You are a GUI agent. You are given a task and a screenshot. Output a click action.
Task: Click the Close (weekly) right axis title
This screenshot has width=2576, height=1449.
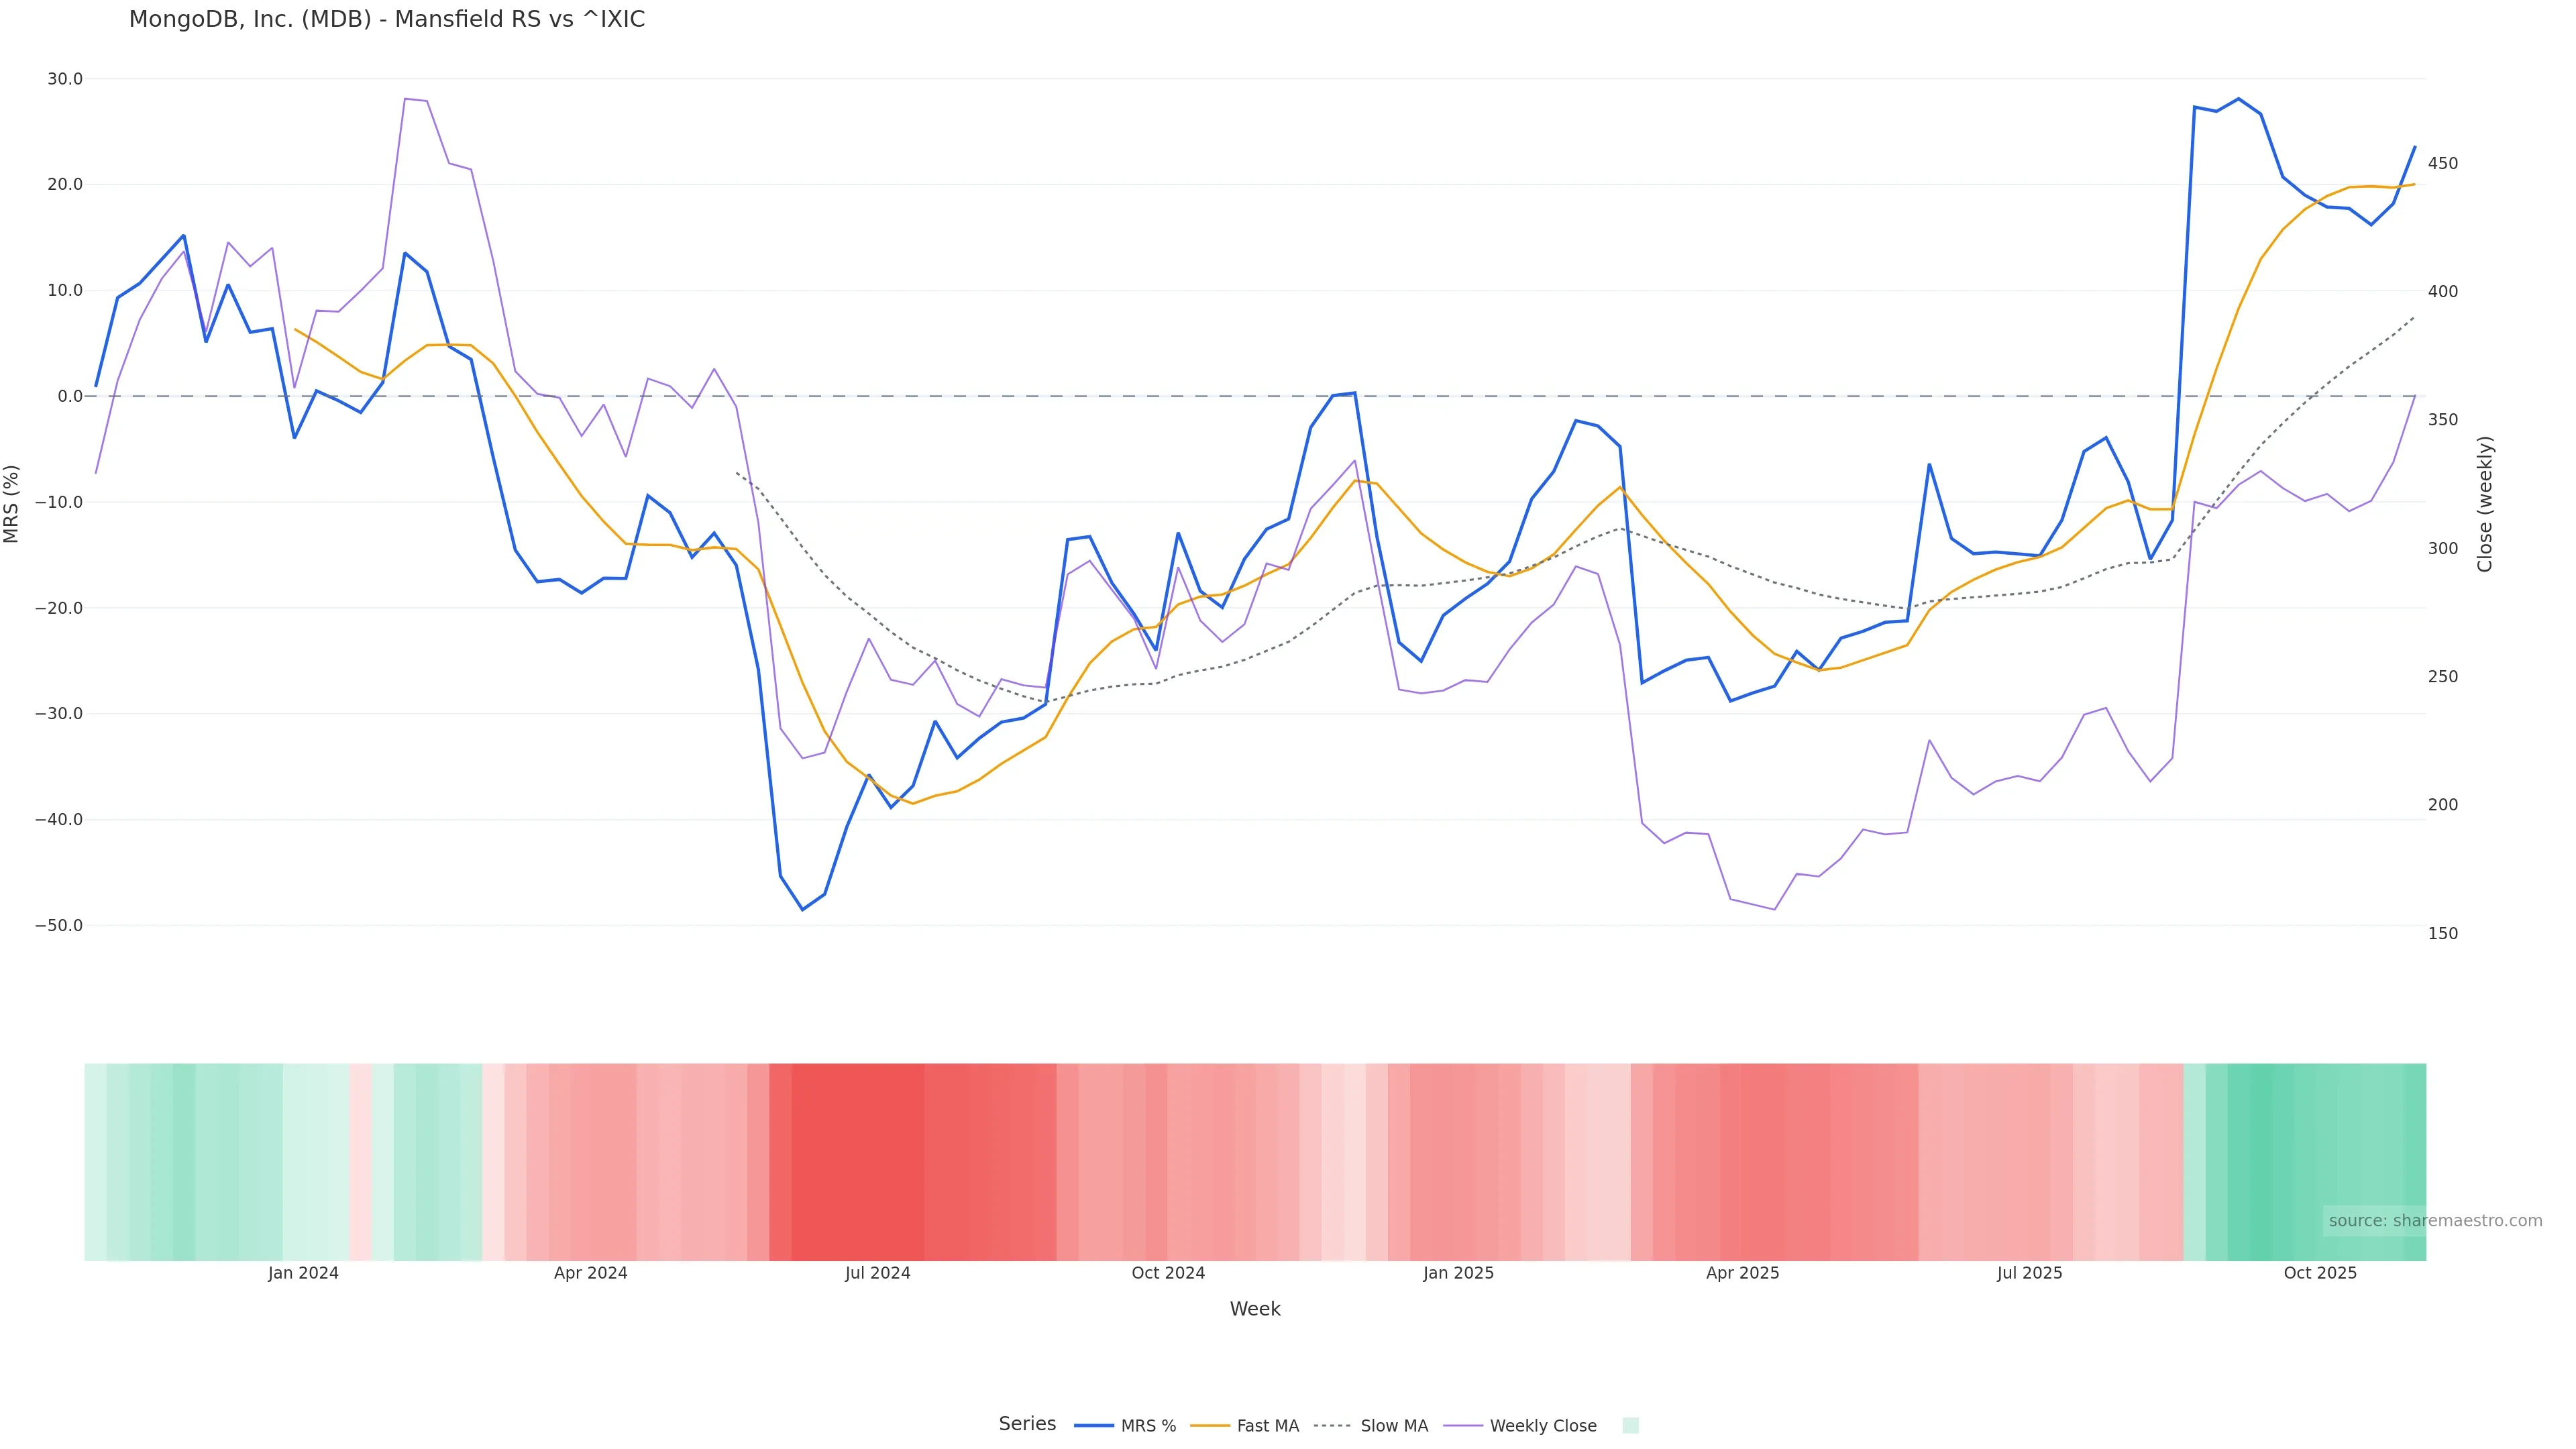click(2485, 504)
